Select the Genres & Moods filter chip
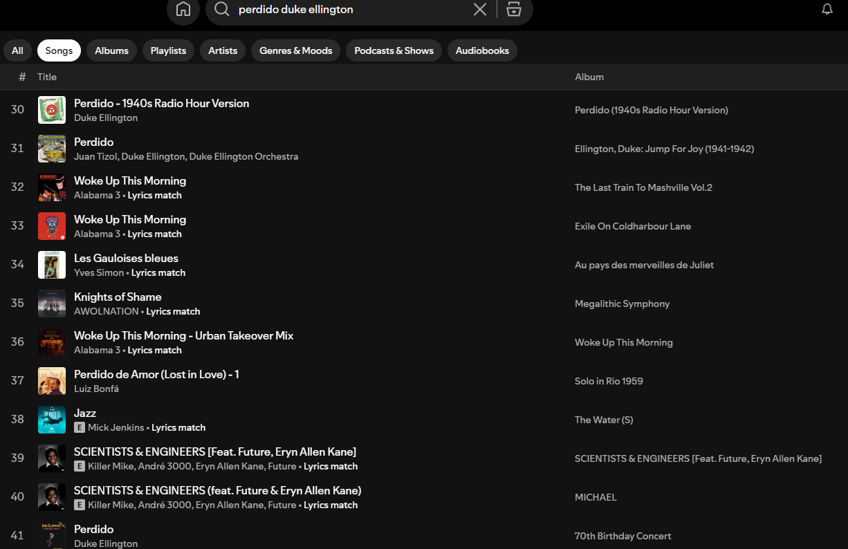Image resolution: width=848 pixels, height=549 pixels. (x=295, y=50)
